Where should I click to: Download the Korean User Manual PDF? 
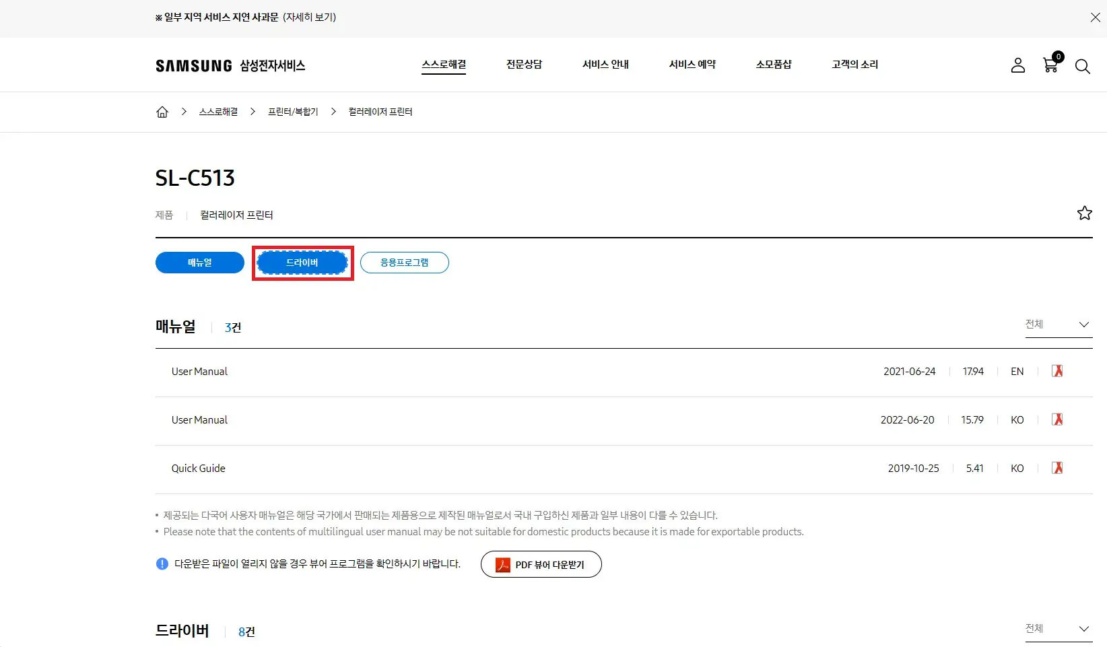pos(1057,419)
